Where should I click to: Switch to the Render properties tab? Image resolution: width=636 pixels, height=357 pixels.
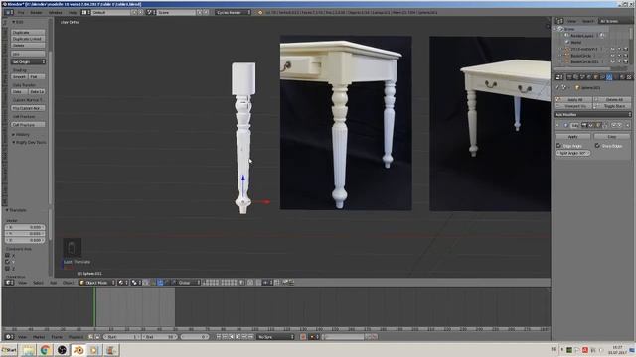(569, 77)
